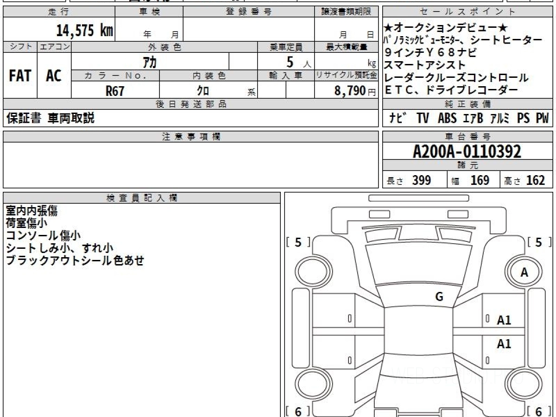The height and width of the screenshot is (417, 556).
Task: Click the "エアB" equipment entry
Action: click(473, 119)
